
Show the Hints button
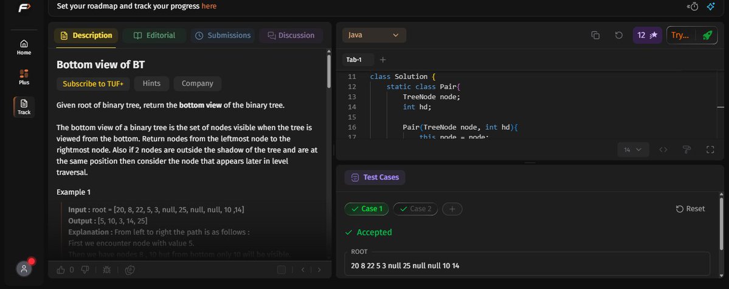151,84
